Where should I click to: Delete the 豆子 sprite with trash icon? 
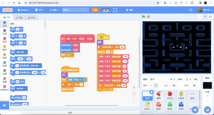coord(152,92)
